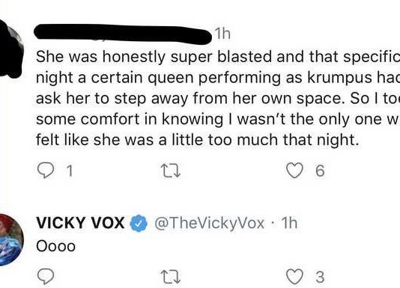Screen dimensions: 400x288
Task: Retweet Vicky Vox's 'Oooo' tweet
Action: [x=171, y=277]
